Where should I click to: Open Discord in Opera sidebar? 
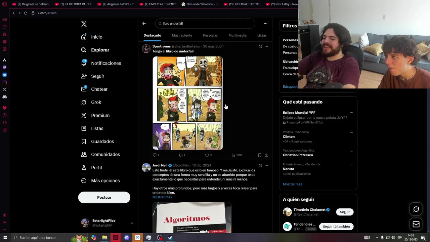pos(4,97)
